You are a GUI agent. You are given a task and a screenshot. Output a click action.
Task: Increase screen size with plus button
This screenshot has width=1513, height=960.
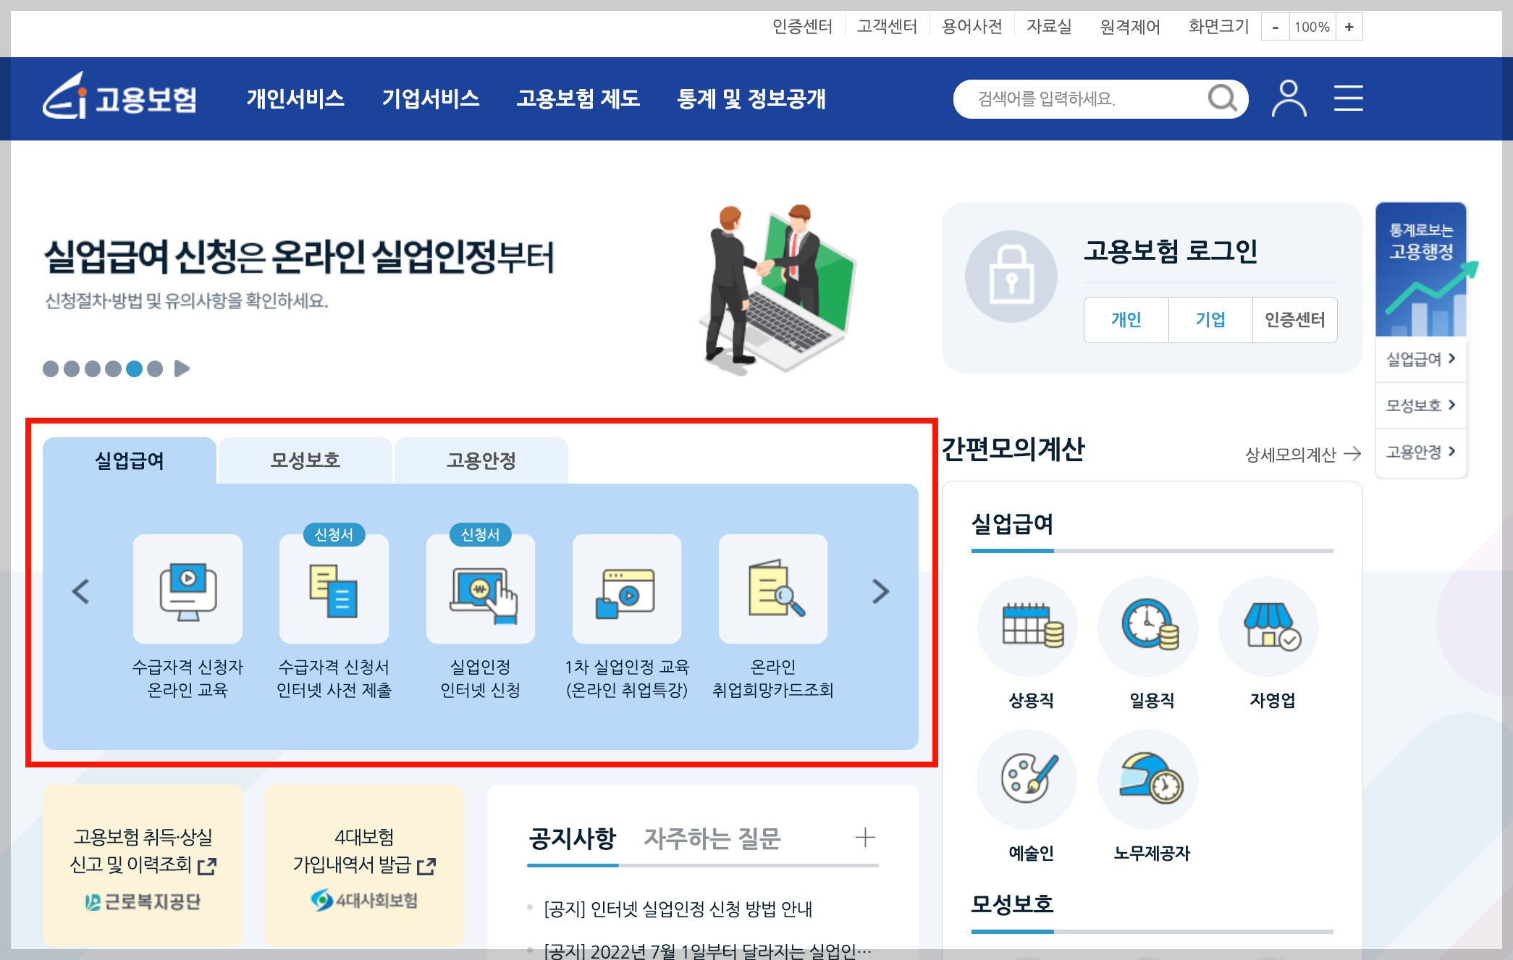click(1349, 27)
